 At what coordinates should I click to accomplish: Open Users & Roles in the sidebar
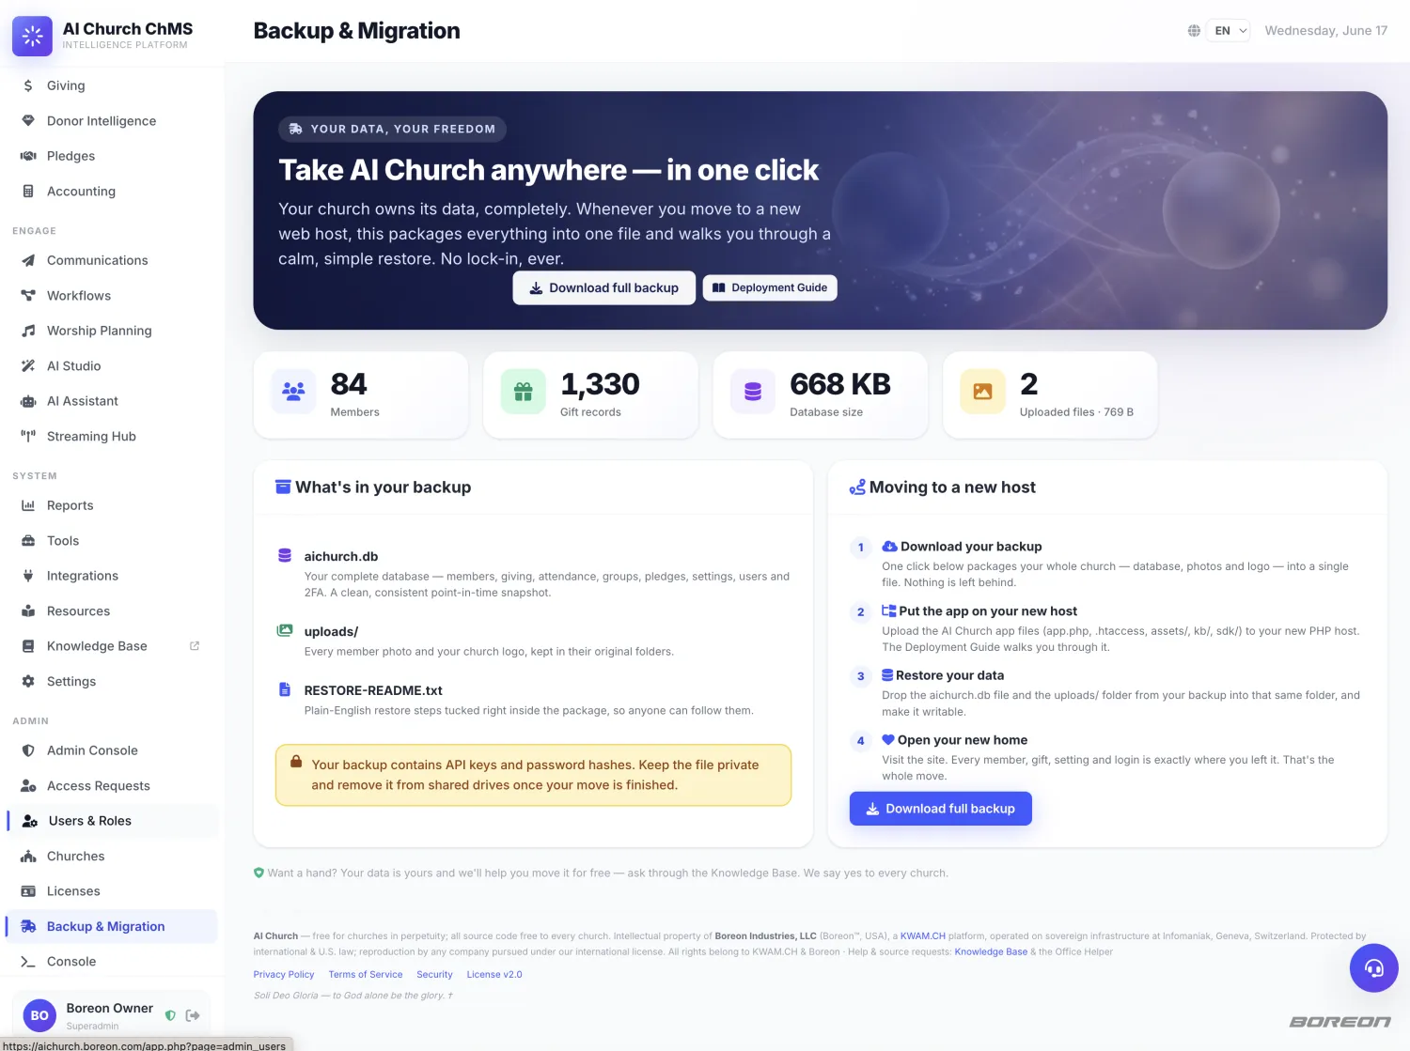(113, 821)
